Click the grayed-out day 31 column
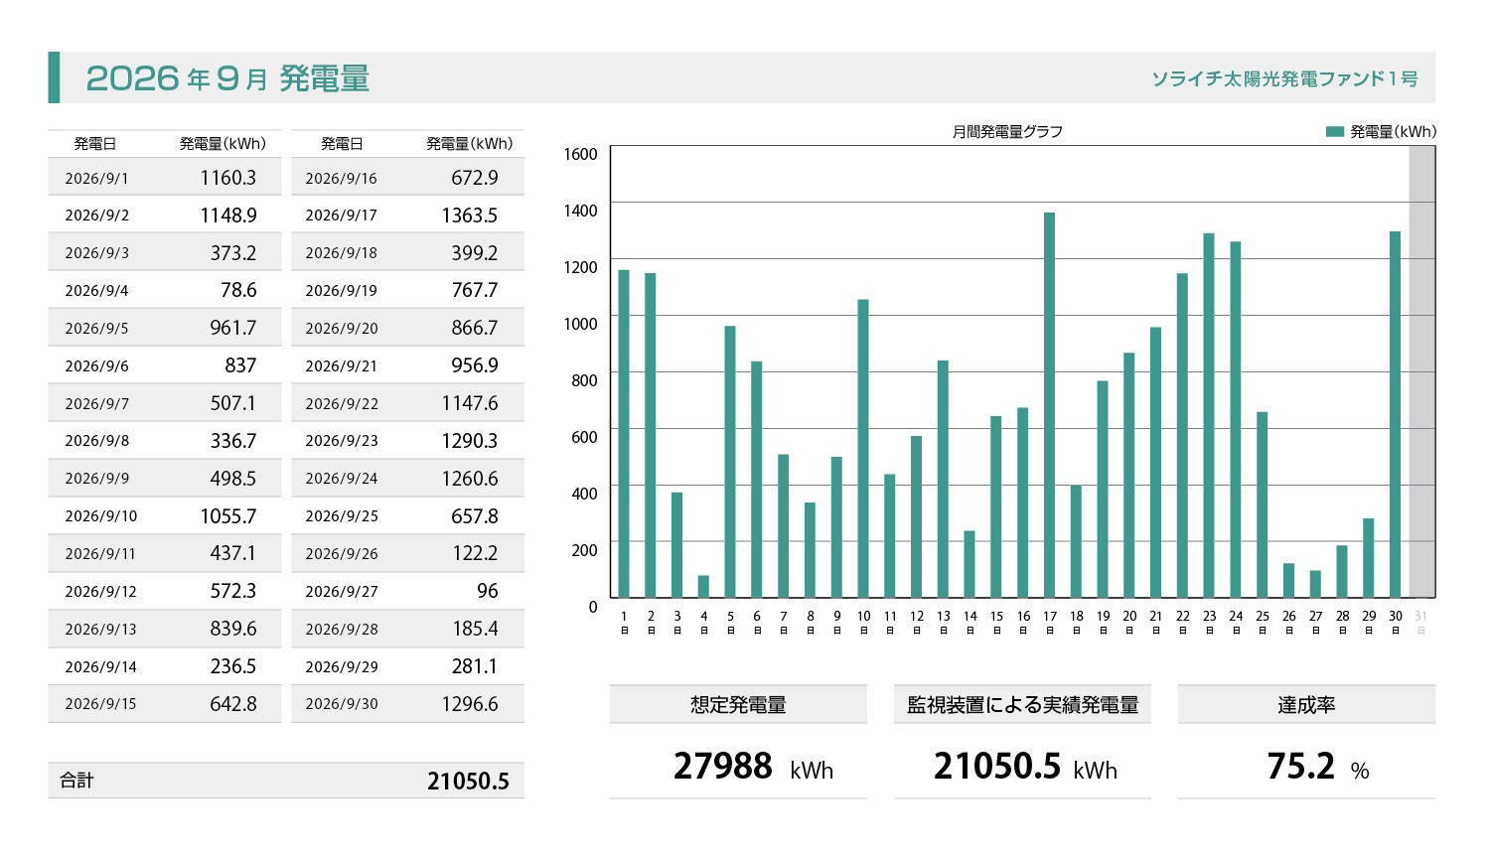Image resolution: width=1490 pixels, height=860 pixels. point(1421,371)
